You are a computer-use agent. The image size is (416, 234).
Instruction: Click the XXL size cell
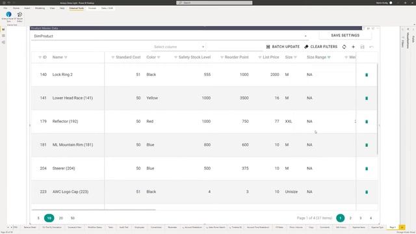point(289,122)
